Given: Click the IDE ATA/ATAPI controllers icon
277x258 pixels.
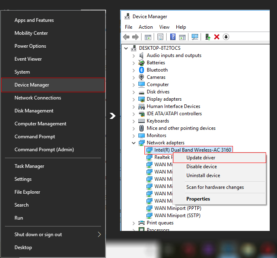Looking at the screenshot, I should (141, 114).
